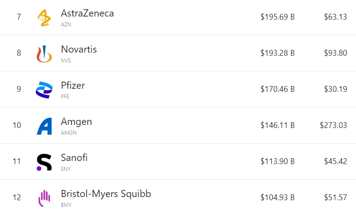356x214 pixels.
Task: Click the Amgen logo icon
Action: coord(44,125)
